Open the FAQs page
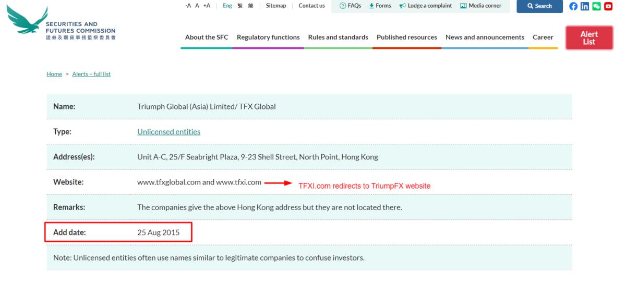 pos(351,6)
